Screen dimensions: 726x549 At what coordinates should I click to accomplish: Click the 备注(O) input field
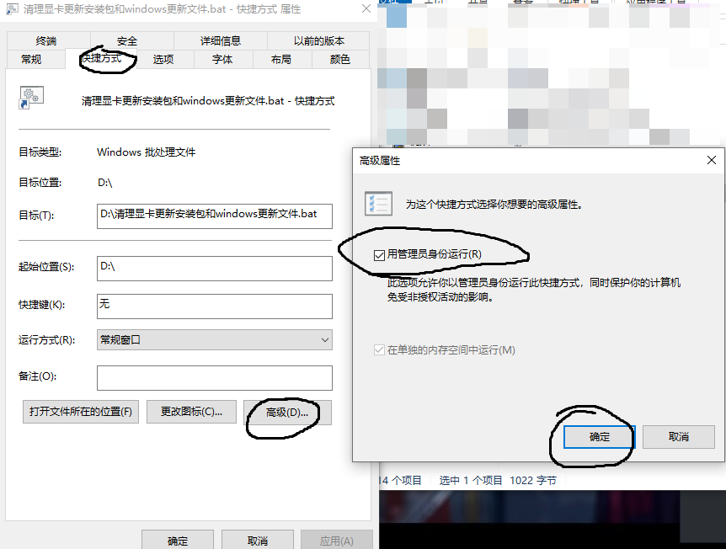(215, 378)
